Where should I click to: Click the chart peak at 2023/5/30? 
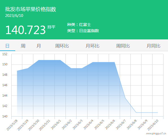39,60
